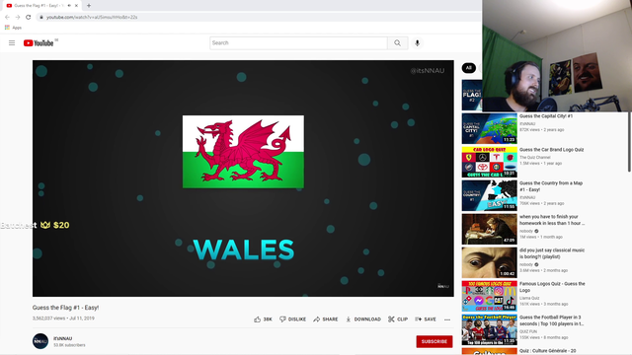Start voice search with the microphone icon
Viewport: 632px width, 355px height.
pyautogui.click(x=417, y=43)
